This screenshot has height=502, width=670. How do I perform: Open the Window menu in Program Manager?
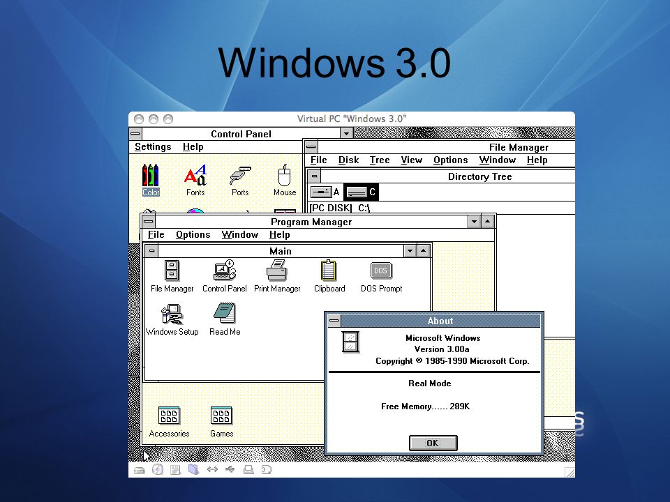point(239,235)
